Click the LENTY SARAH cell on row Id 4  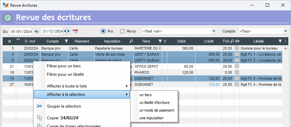[x=148, y=54]
